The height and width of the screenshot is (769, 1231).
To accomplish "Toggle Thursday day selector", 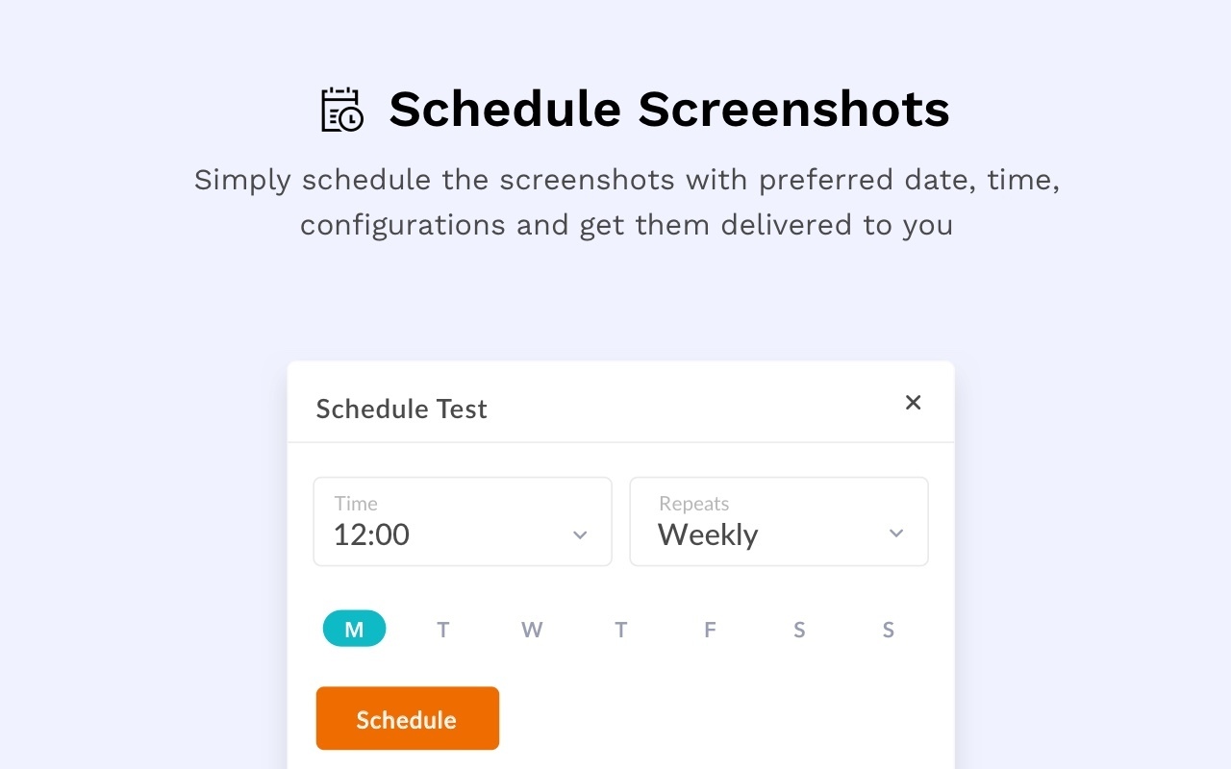I will point(621,630).
